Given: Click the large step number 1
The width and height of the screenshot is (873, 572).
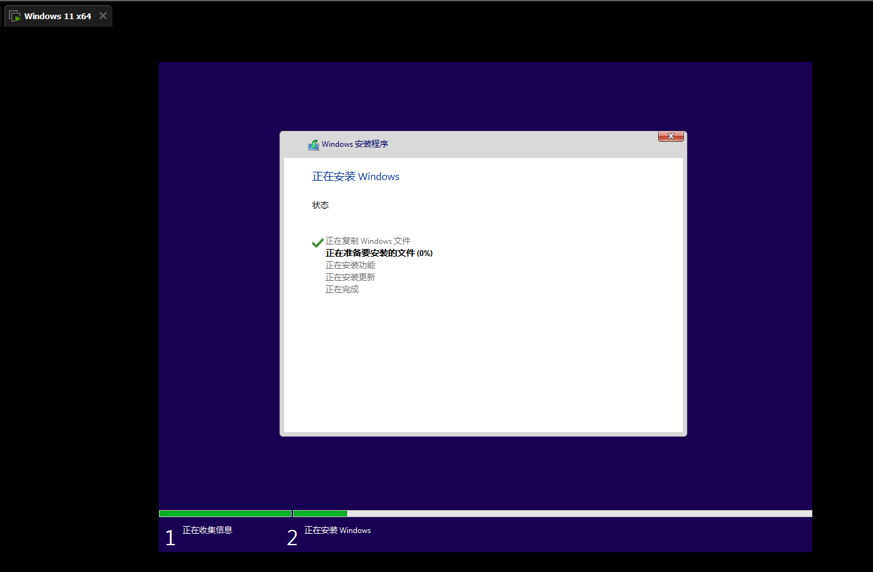Looking at the screenshot, I should pos(170,538).
